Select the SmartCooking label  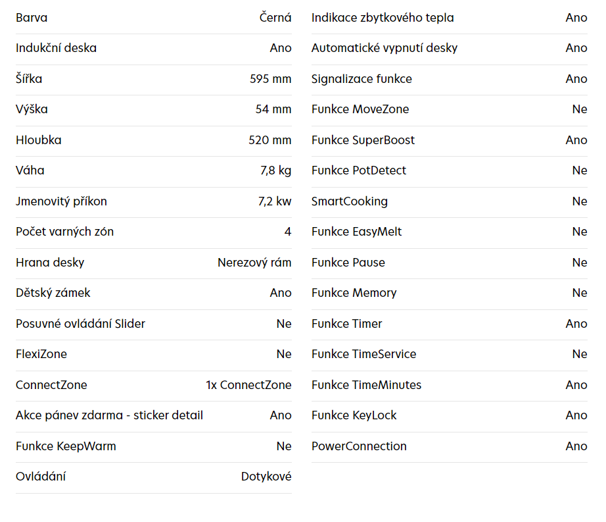click(350, 201)
